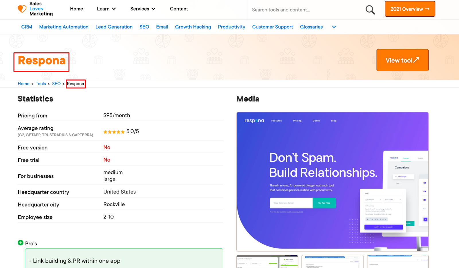This screenshot has width=459, height=268.
Task: Open the Contact menu item
Action: [x=179, y=9]
